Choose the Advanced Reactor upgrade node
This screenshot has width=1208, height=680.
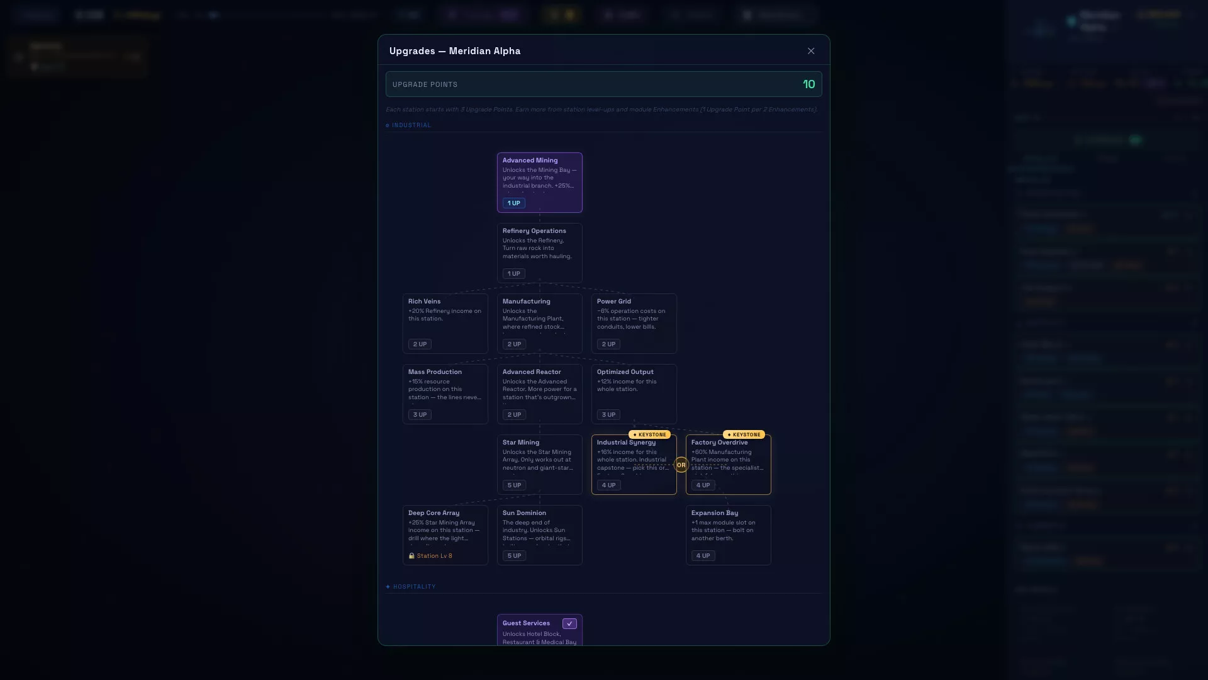(x=540, y=394)
